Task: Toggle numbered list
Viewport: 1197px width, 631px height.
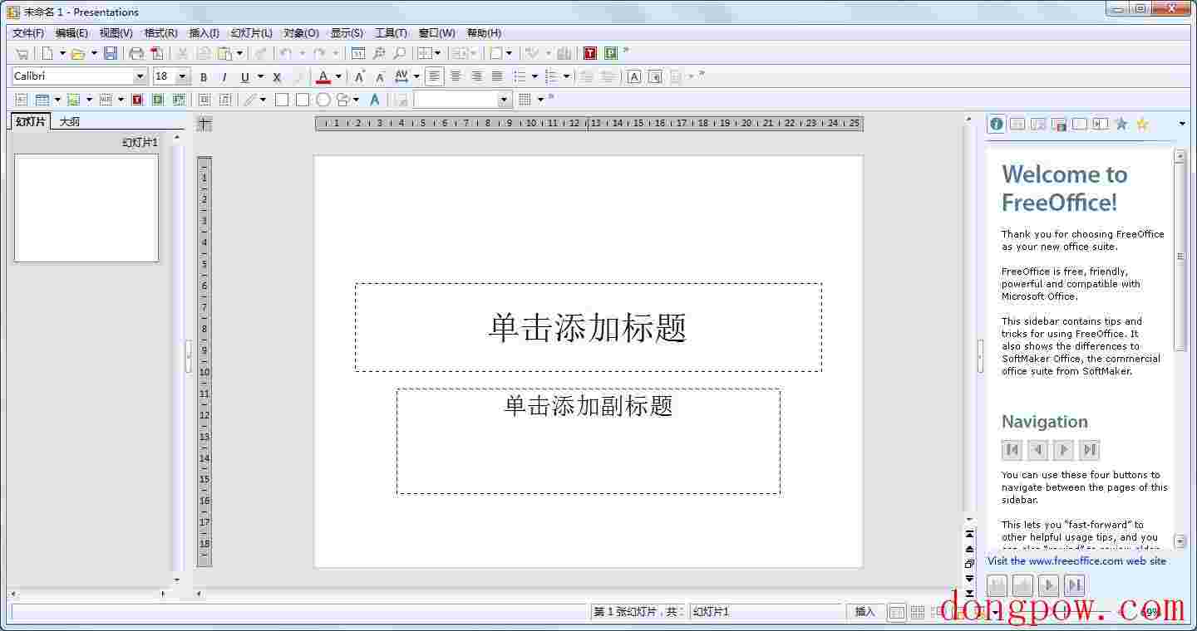Action: 551,76
